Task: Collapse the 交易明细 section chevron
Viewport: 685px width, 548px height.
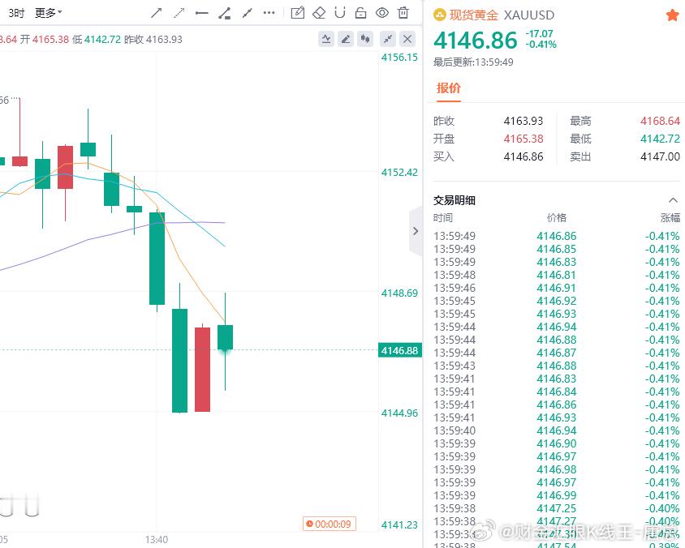Action: tap(673, 199)
